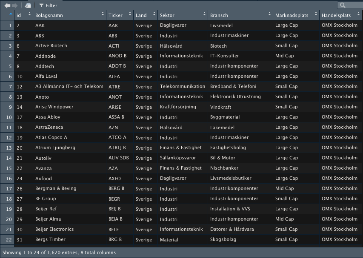Viewport: 363px width, 258px height.
Task: Click the Vindkraft branch cell
Action: click(x=240, y=107)
